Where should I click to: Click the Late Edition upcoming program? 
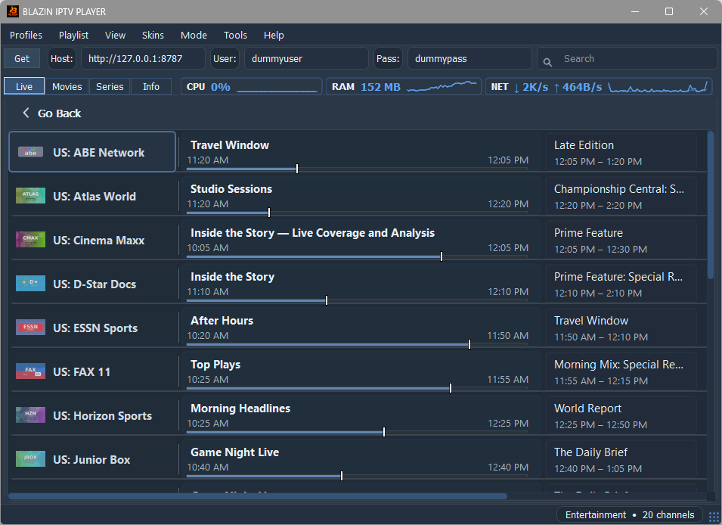click(621, 153)
